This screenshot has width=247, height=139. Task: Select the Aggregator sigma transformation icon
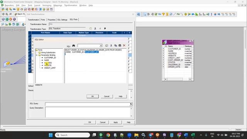(x=167, y=14)
